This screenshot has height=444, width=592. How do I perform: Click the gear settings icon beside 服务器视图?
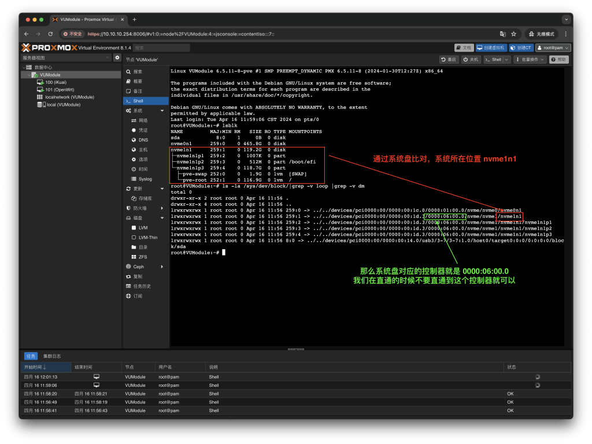[x=117, y=58]
